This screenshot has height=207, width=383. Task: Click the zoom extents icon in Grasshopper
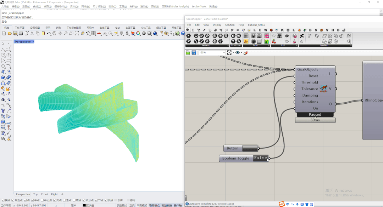pos(229,52)
